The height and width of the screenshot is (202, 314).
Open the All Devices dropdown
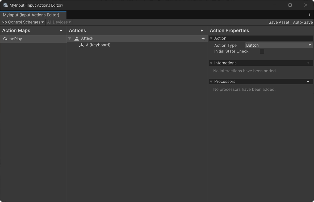point(59,22)
